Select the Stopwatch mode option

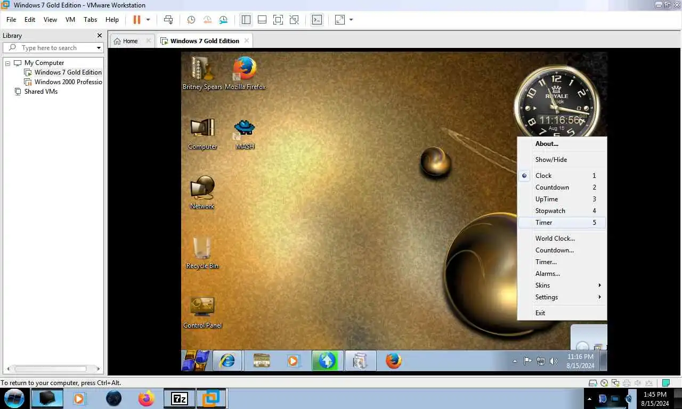click(562, 211)
